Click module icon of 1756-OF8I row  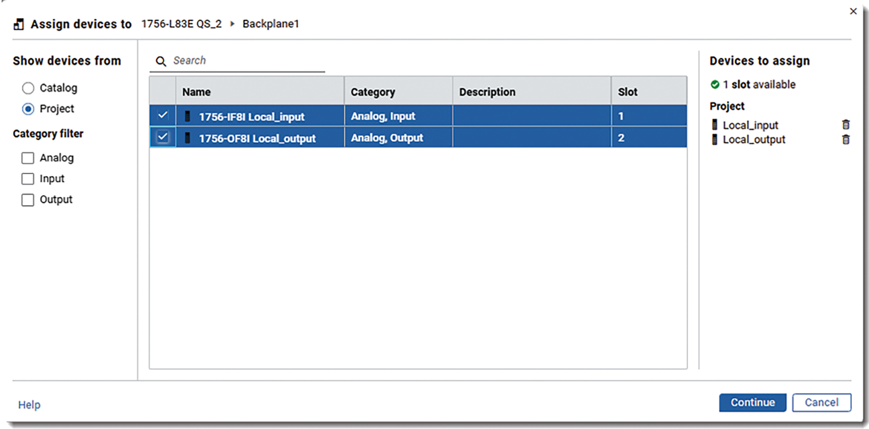tap(187, 138)
